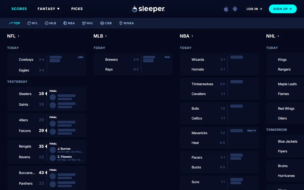
Task: Click the Hurricanes team name
Action: (x=286, y=176)
